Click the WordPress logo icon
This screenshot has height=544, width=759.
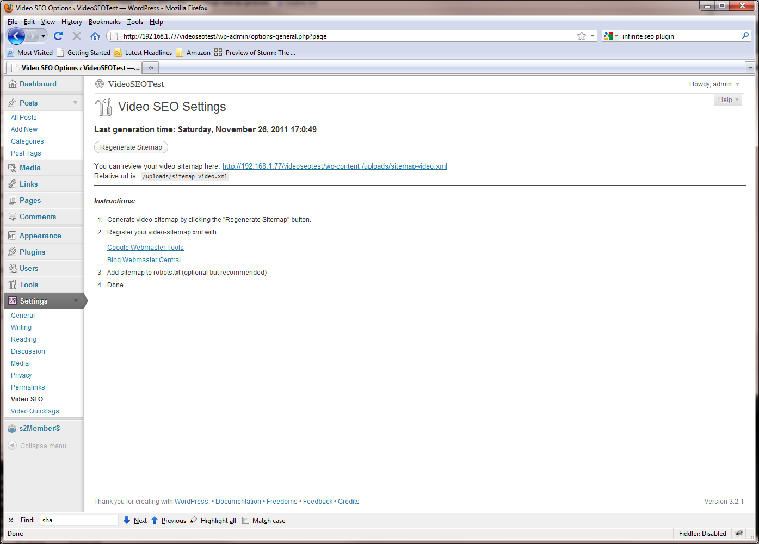click(x=100, y=84)
